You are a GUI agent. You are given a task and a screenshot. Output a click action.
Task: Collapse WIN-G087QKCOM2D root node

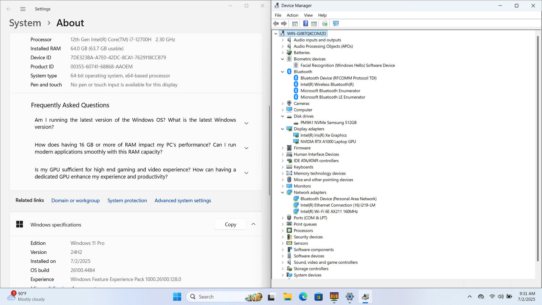[x=276, y=34]
